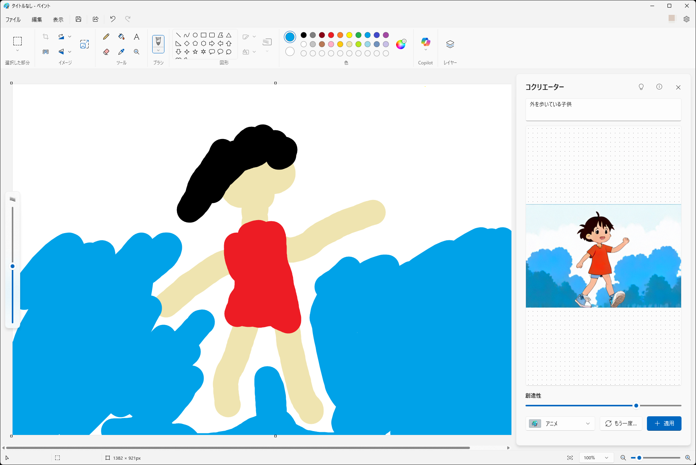Select the Eraser tool

106,52
